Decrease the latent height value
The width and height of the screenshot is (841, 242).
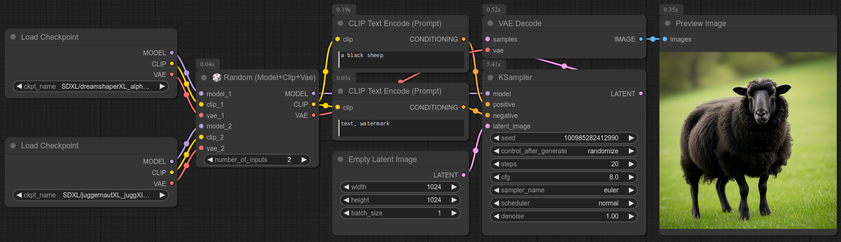[346, 200]
